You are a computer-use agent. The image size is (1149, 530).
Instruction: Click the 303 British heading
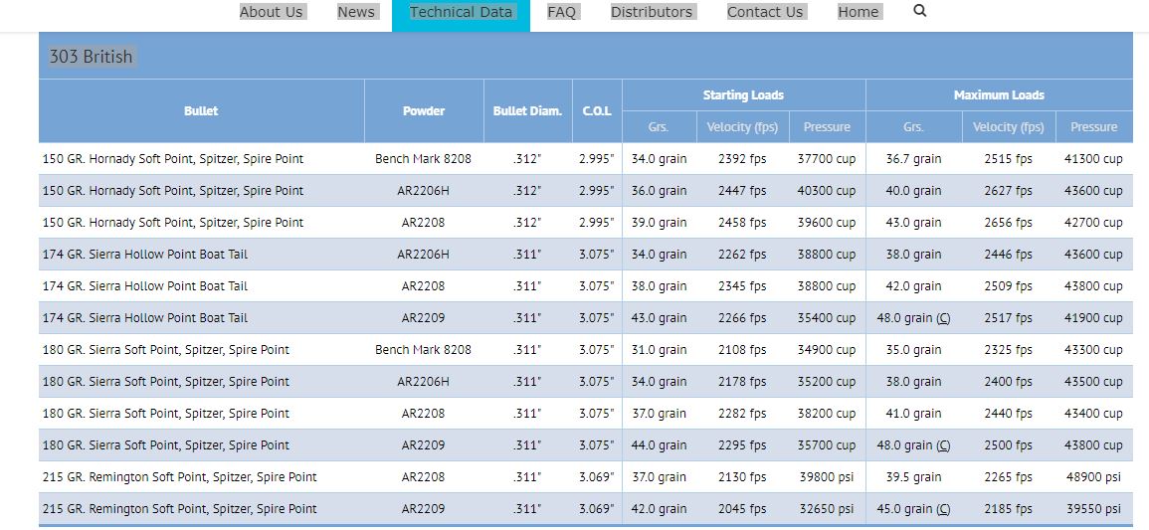(x=91, y=57)
